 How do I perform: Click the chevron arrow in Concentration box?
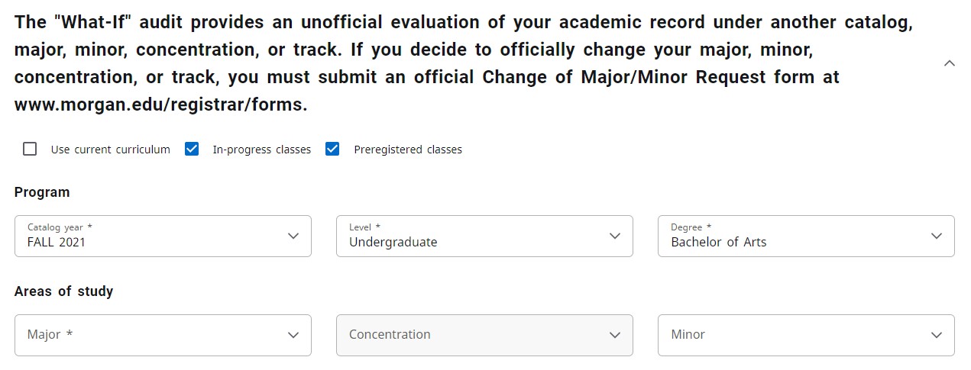[x=615, y=335]
